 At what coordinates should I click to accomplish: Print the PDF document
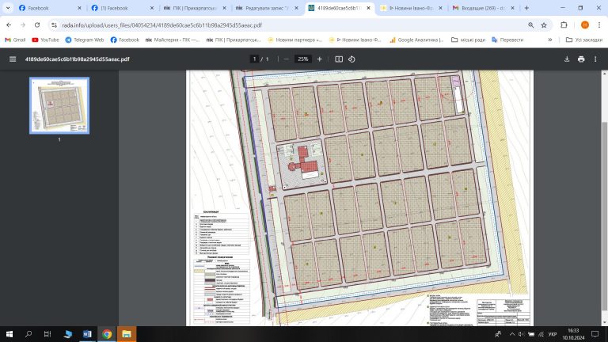581,59
